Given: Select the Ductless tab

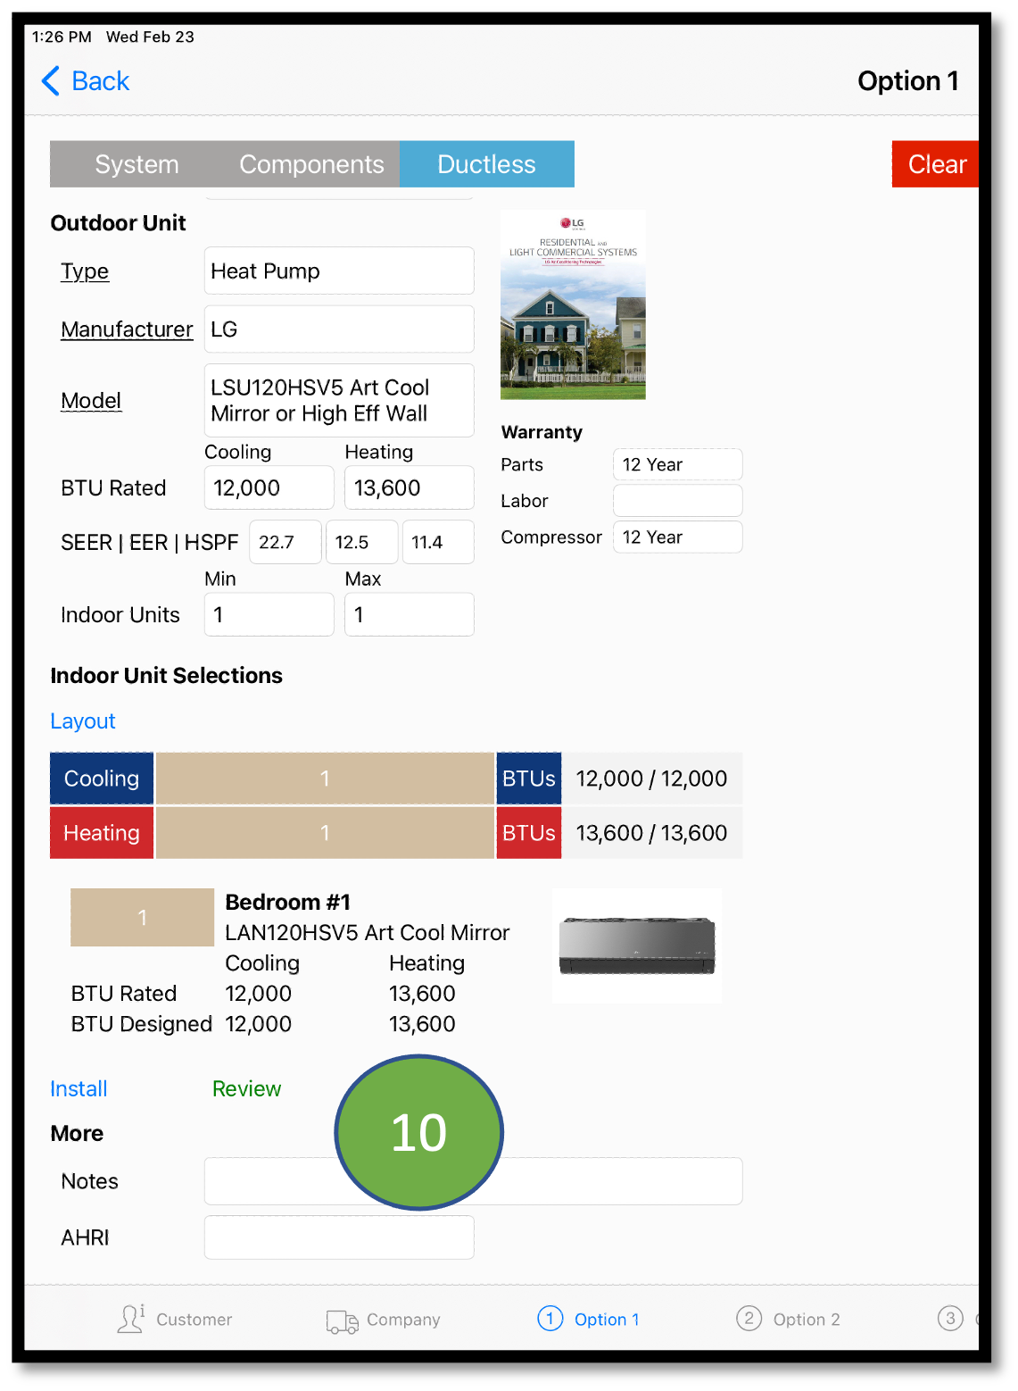Looking at the screenshot, I should (x=487, y=164).
